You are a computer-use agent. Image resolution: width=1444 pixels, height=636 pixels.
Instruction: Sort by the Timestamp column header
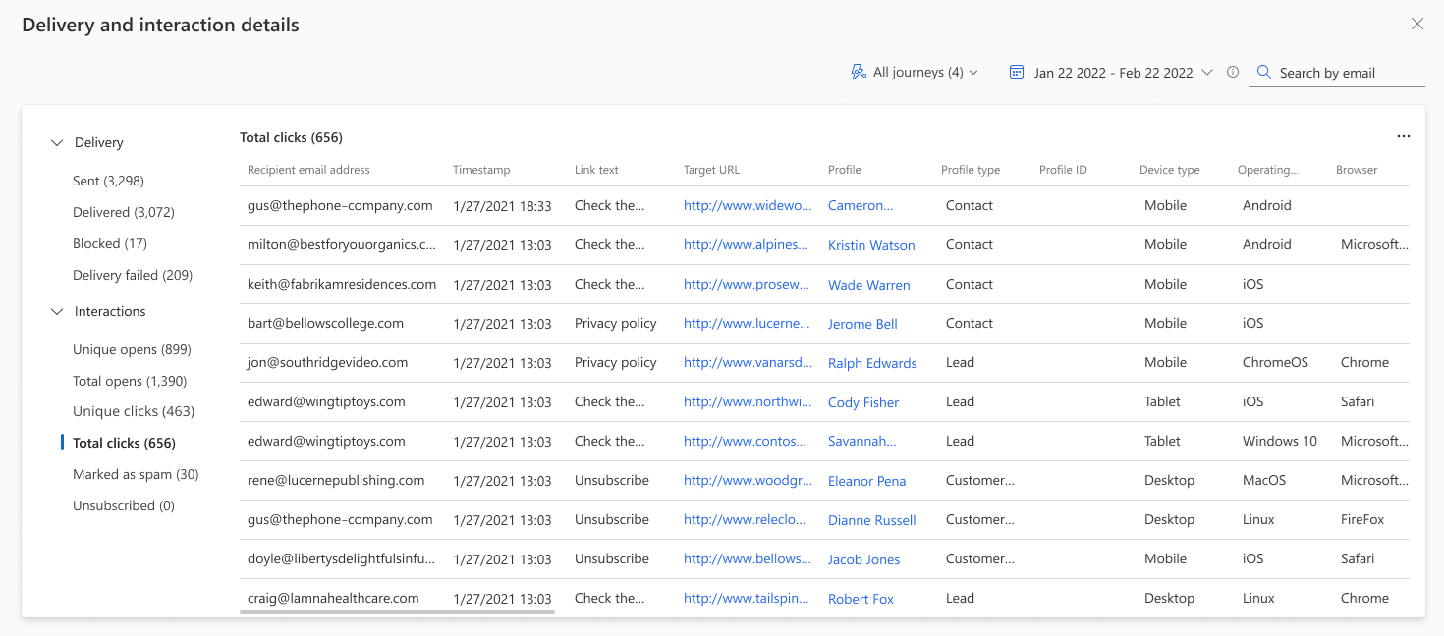(481, 170)
